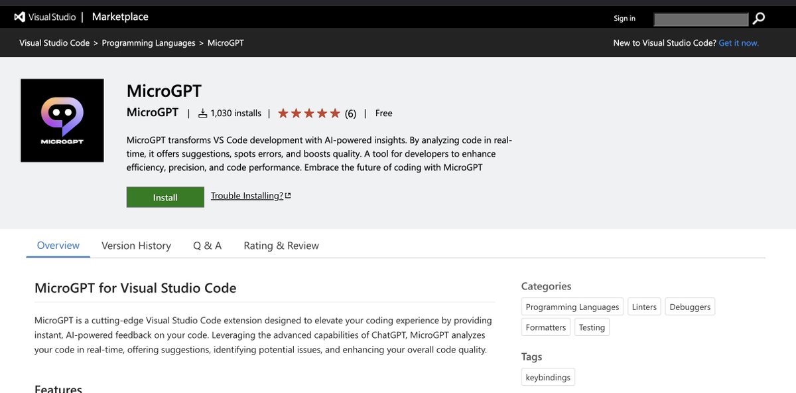Viewport: 796px width, 393px height.
Task: Click the 'Free' price label
Action: [x=384, y=114]
